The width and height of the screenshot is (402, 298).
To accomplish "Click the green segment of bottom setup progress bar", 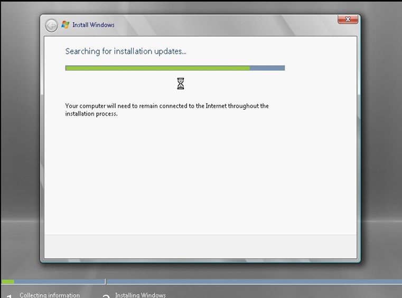I will (x=8, y=282).
